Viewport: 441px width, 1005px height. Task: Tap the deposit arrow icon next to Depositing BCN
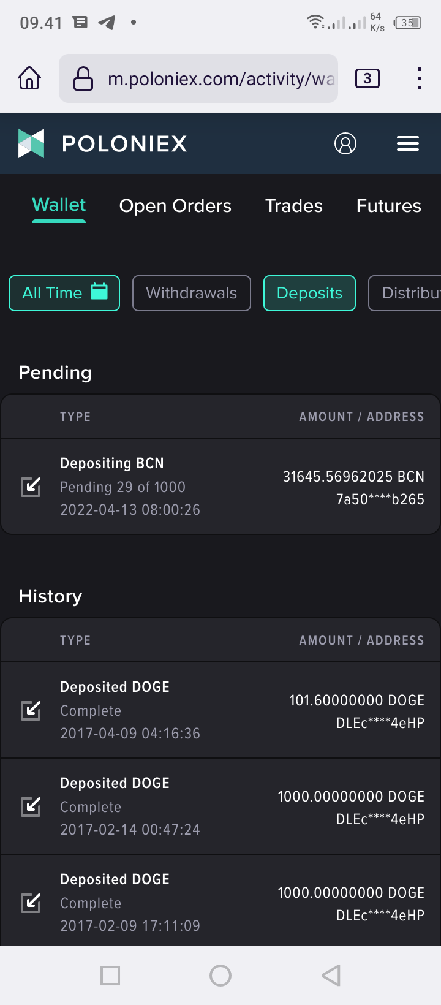click(x=31, y=487)
